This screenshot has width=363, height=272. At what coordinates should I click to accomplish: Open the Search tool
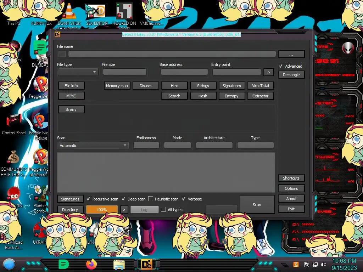[174, 96]
